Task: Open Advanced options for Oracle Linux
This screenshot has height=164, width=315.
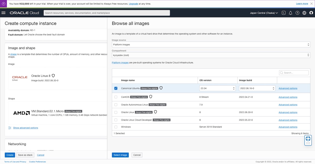Action: tap(288, 112)
